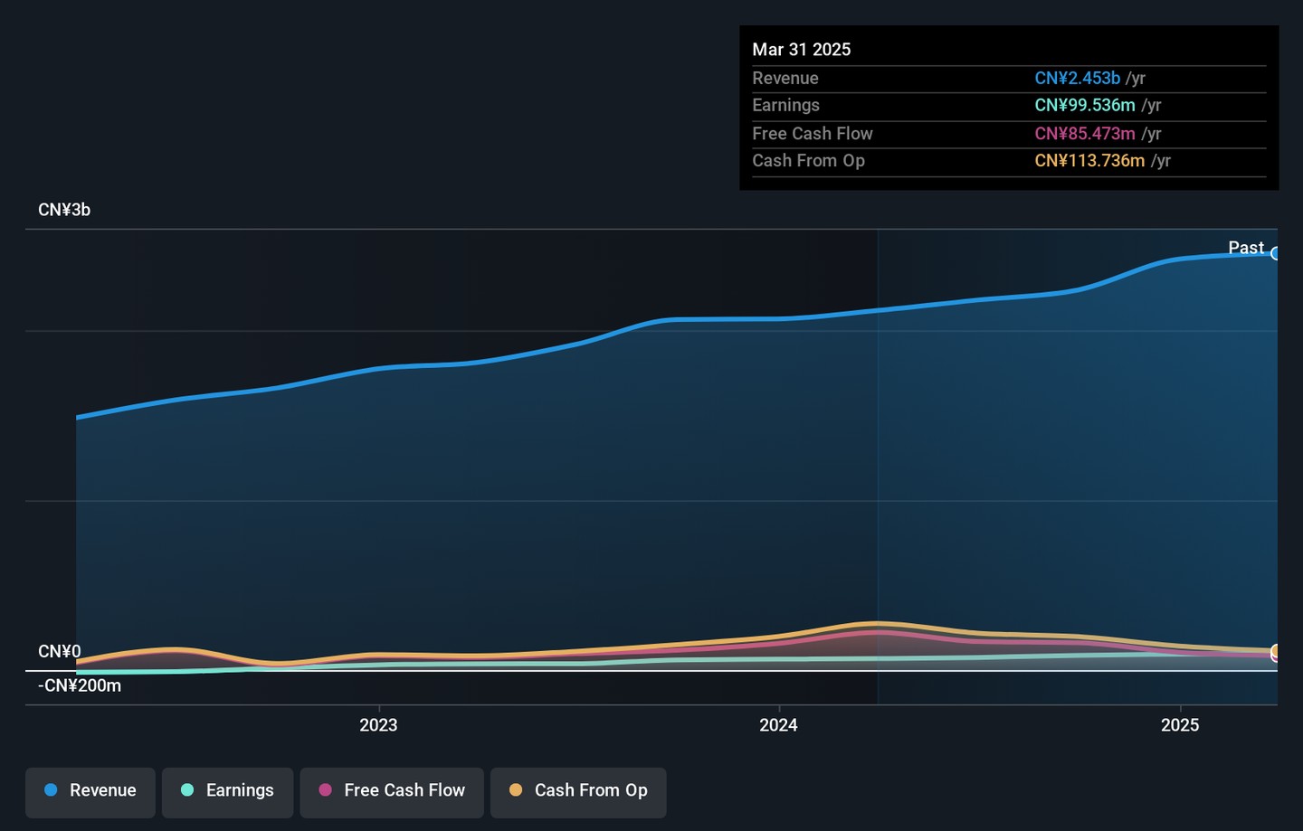Click the Past label on the chart
Viewport: 1303px width, 831px height.
pos(1245,248)
